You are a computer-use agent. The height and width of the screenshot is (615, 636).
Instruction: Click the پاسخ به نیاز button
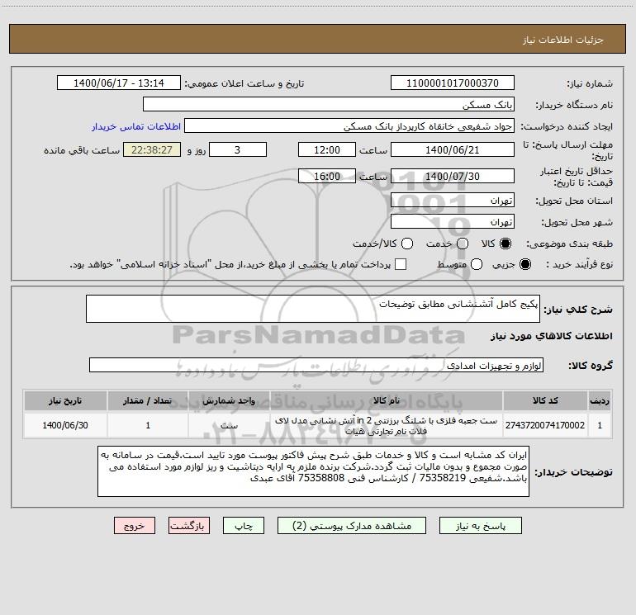tap(481, 526)
